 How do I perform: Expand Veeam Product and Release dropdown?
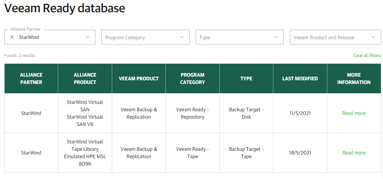pos(335,37)
